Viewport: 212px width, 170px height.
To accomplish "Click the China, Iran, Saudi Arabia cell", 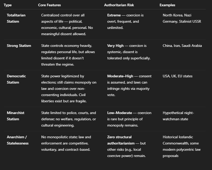I will click(x=182, y=46).
